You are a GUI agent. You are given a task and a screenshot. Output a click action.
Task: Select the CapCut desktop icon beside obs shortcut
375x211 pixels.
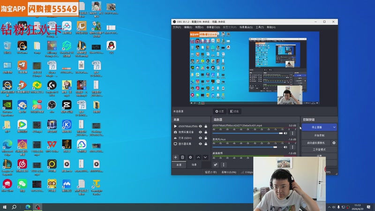pos(67,107)
